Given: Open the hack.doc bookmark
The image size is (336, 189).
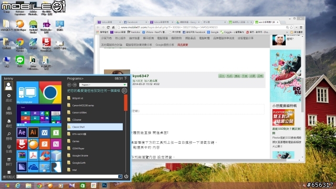Looking at the screenshot, I should click(x=134, y=32).
